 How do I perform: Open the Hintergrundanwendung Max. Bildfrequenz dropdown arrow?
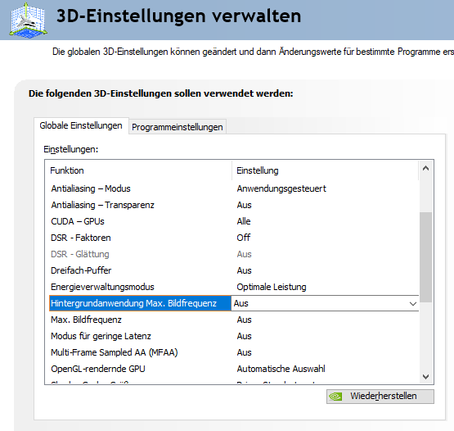coord(413,304)
